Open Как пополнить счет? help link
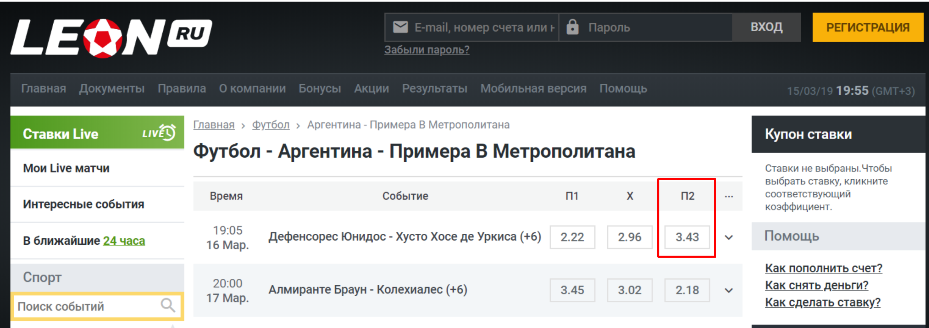Image resolution: width=929 pixels, height=328 pixels. (823, 268)
